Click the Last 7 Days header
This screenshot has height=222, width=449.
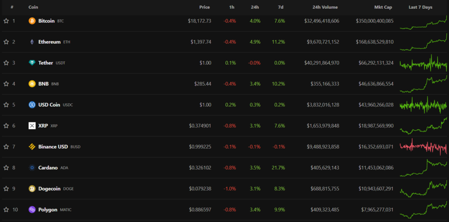420,7
